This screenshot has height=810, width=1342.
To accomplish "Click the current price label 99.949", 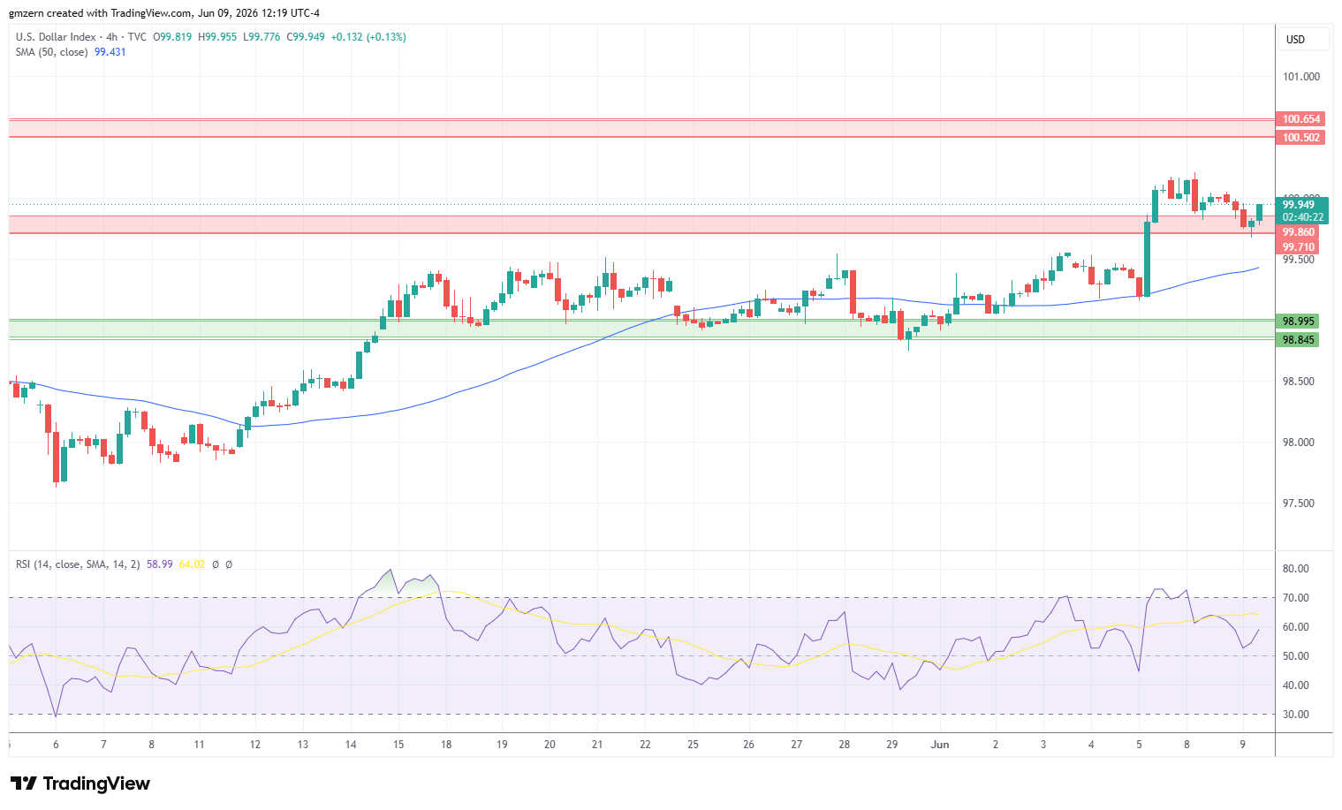I will [x=1299, y=205].
